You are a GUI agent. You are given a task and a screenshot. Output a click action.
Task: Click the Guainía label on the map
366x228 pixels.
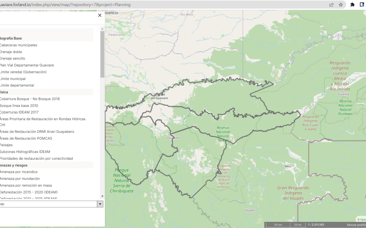[x=344, y=94]
